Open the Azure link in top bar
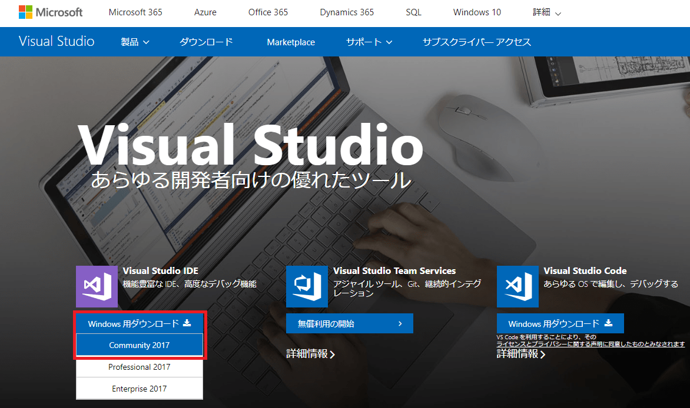Screen dimensions: 690x408 point(205,12)
